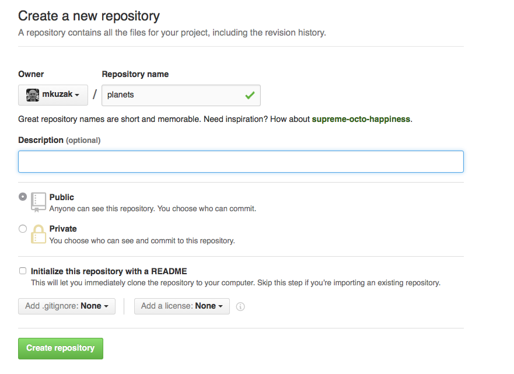Screen dimensions: 514x374
Task: Click the bold Public label text
Action: click(x=62, y=197)
